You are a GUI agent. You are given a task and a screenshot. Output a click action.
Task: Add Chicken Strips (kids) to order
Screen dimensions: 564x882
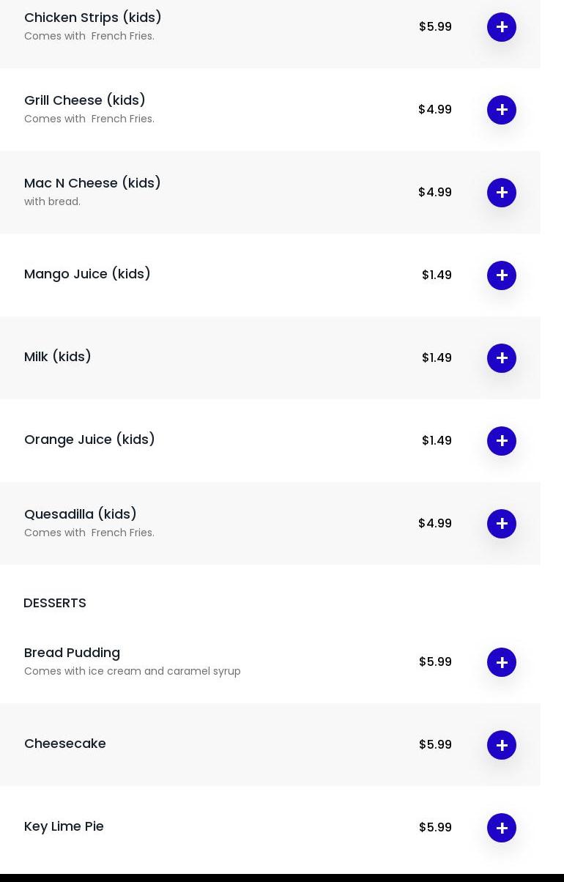tap(502, 27)
